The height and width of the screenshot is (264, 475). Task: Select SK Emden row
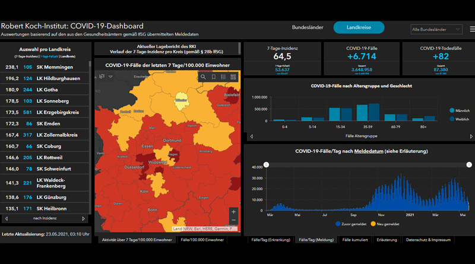coord(45,123)
